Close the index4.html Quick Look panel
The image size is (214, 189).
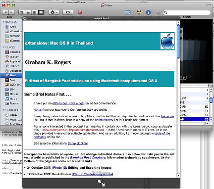(x=25, y=18)
